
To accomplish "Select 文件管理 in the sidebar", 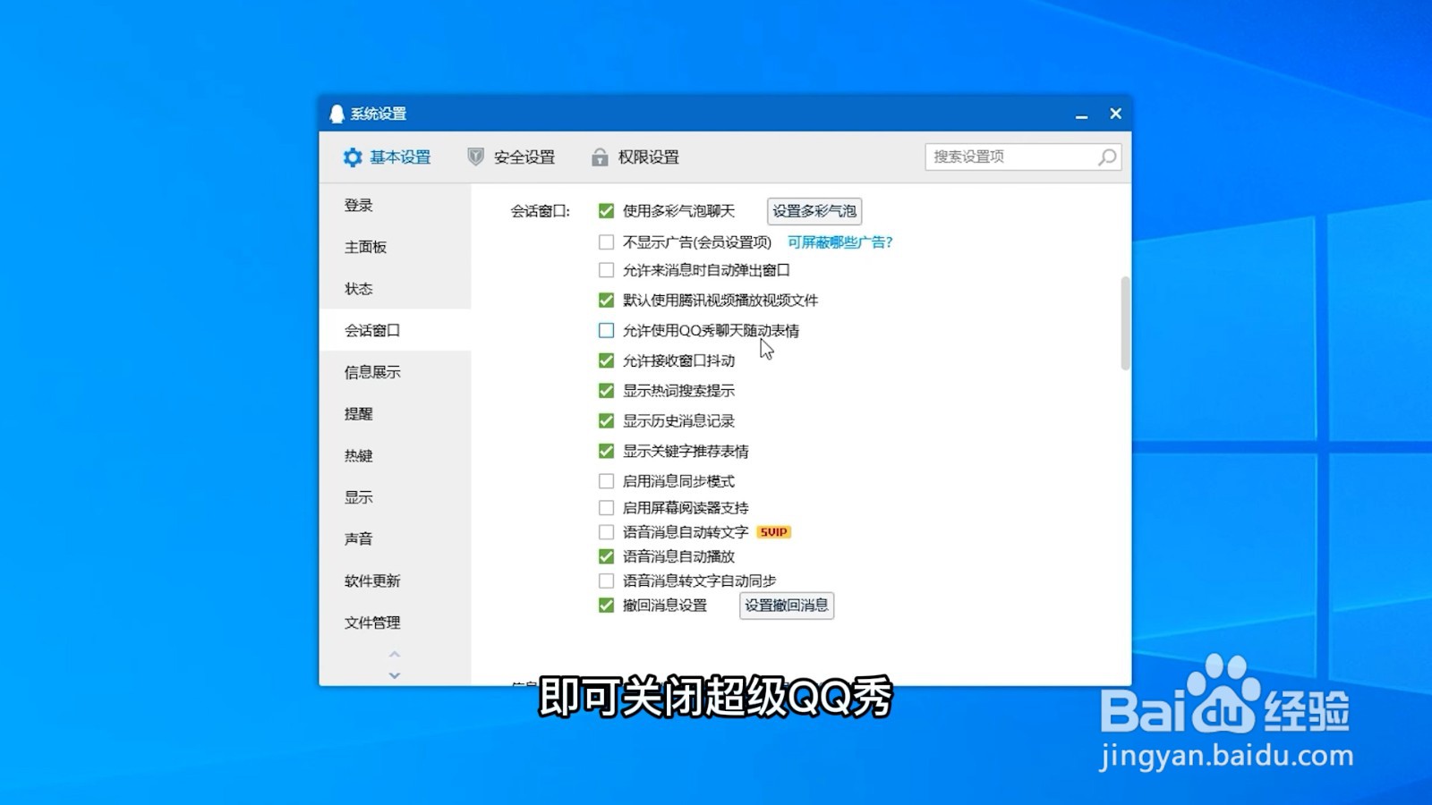I will coord(395,623).
